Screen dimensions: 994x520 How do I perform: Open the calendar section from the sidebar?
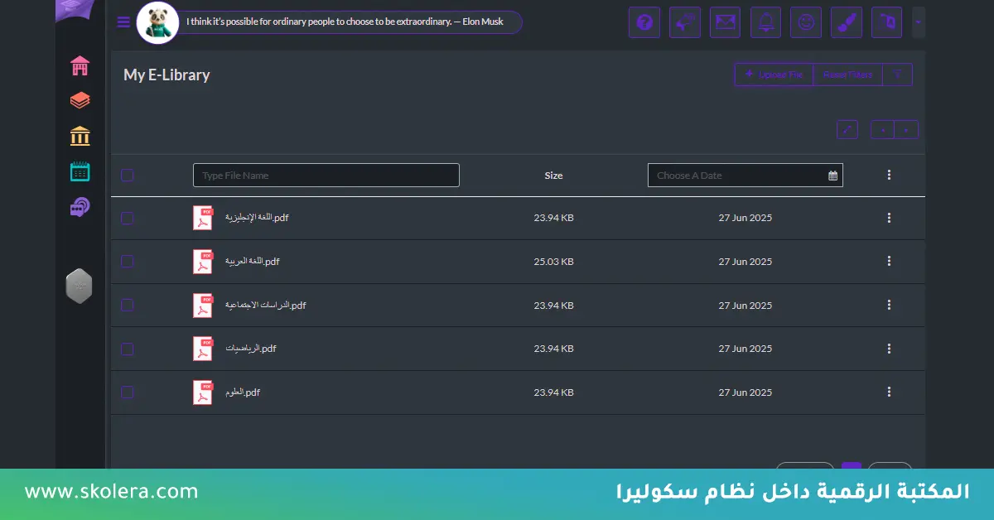tap(80, 171)
